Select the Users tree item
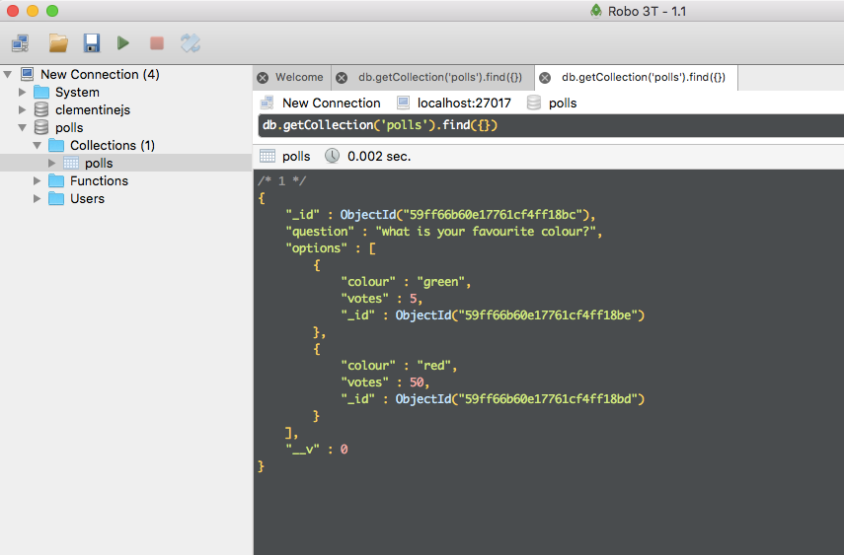 87,198
